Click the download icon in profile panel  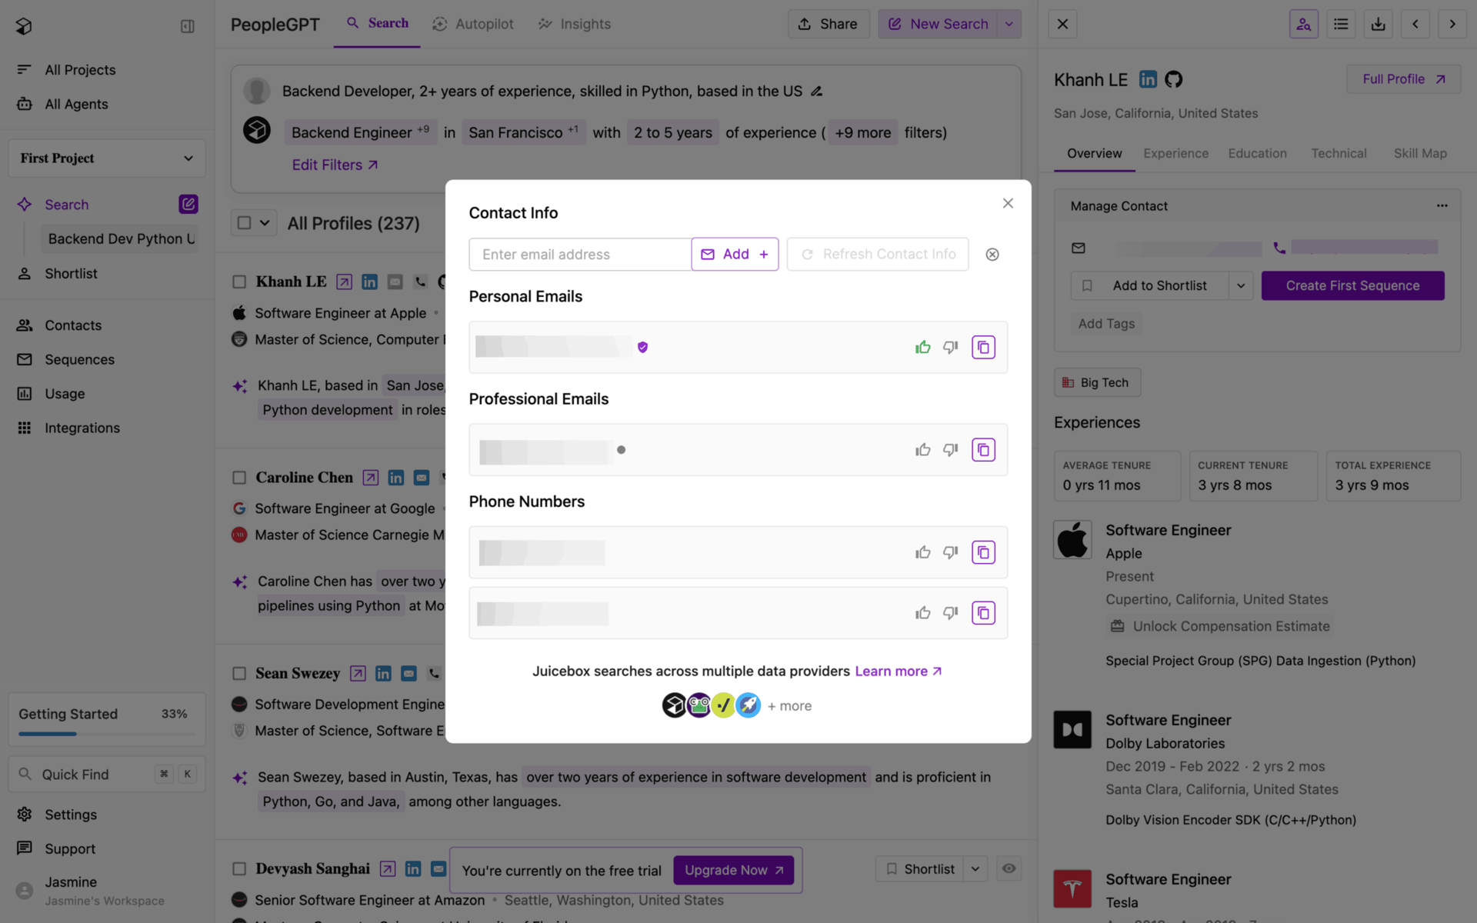pyautogui.click(x=1378, y=24)
